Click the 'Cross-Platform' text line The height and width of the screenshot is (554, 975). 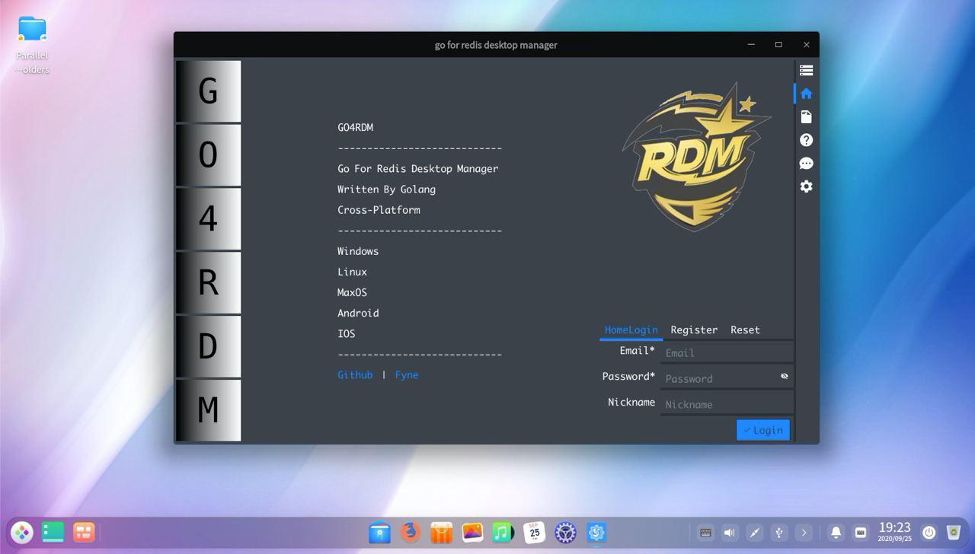click(379, 209)
